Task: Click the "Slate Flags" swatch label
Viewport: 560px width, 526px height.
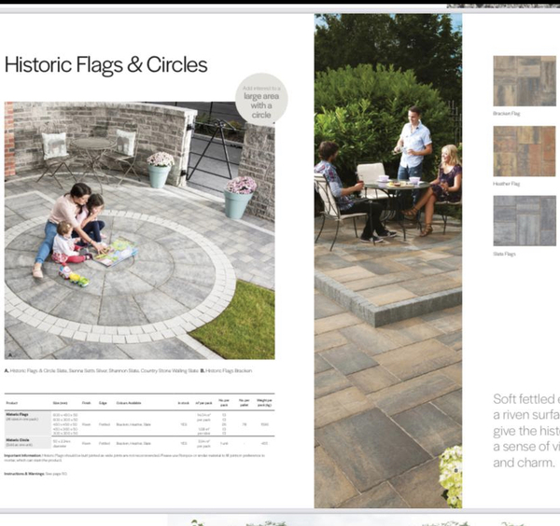Action: pyautogui.click(x=504, y=254)
